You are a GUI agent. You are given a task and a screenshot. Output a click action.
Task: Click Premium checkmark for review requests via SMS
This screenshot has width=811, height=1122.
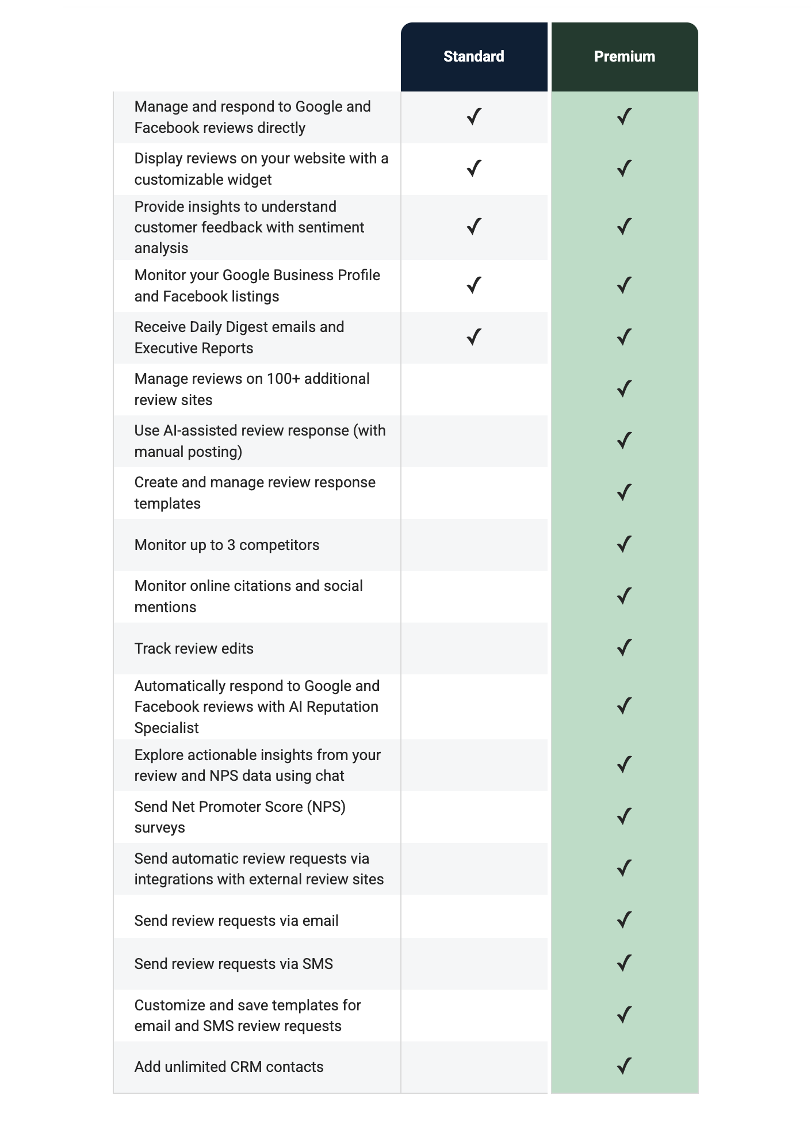pyautogui.click(x=624, y=963)
